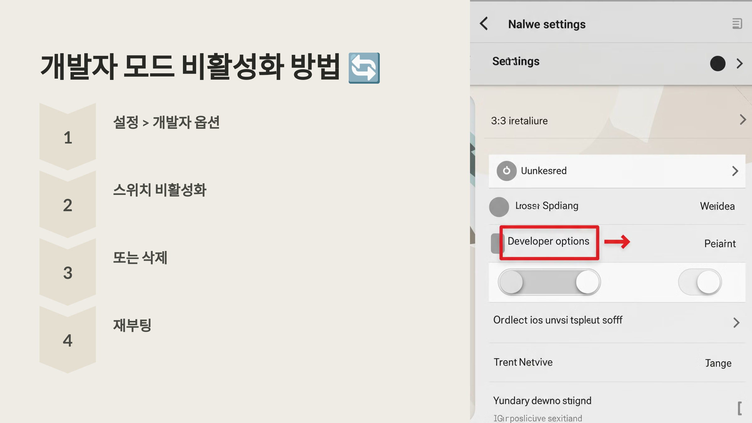The height and width of the screenshot is (423, 752).
Task: Tap the back arrow next to Nalwe settings
Action: 484,24
